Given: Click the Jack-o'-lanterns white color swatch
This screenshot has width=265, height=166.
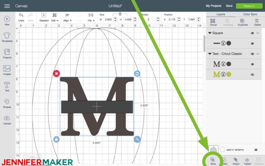Looking at the screenshot, I should click(x=223, y=149).
